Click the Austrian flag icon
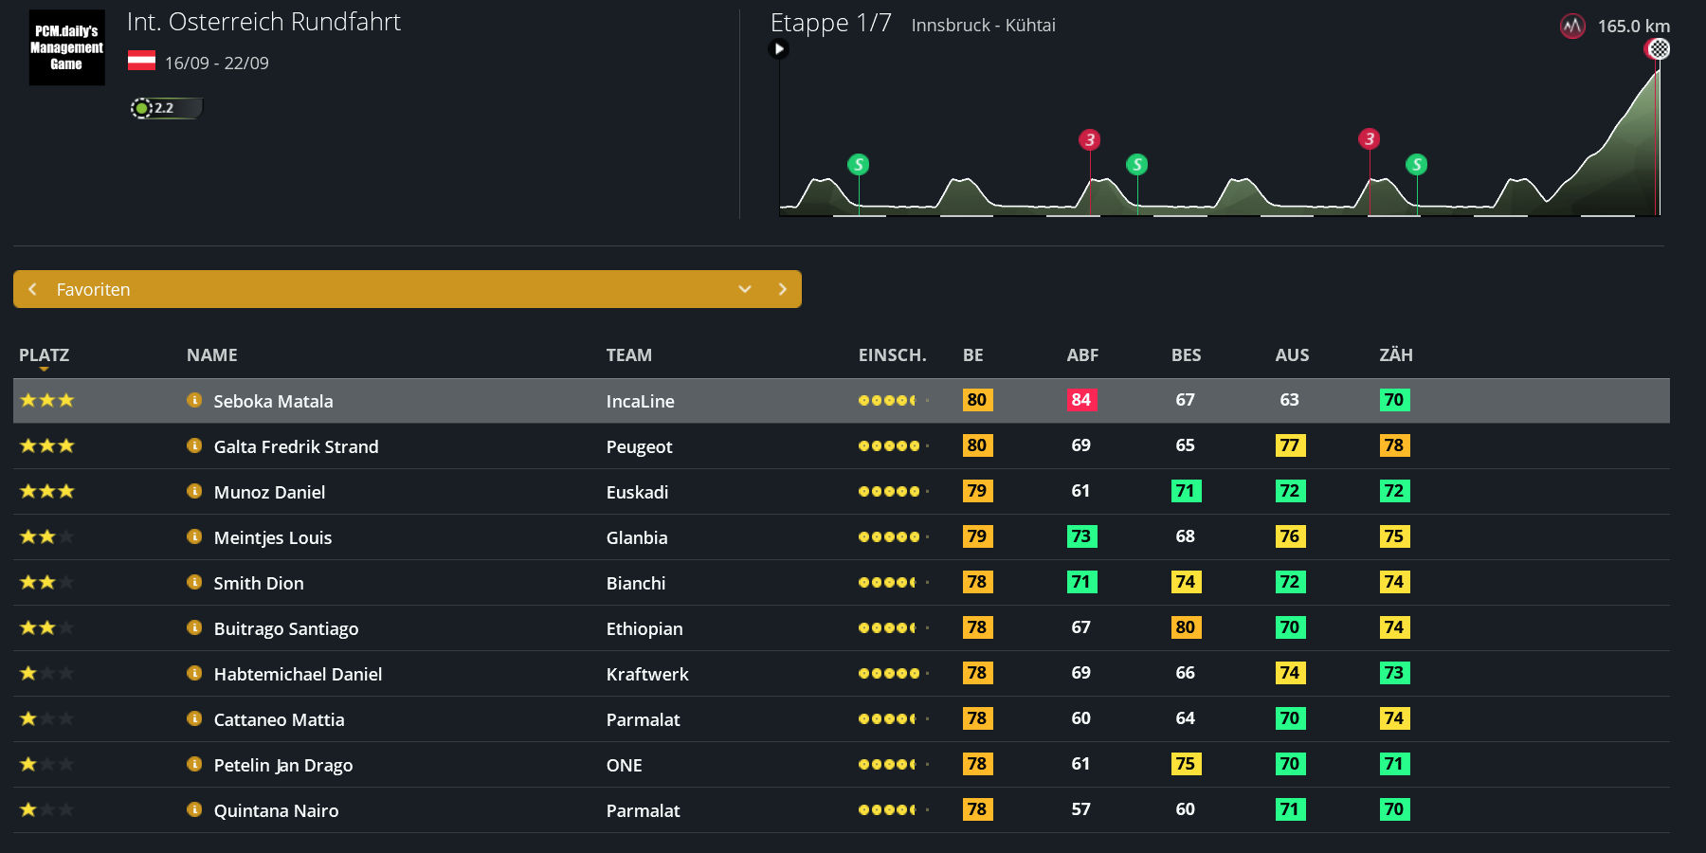This screenshot has height=853, width=1706. pos(141,62)
